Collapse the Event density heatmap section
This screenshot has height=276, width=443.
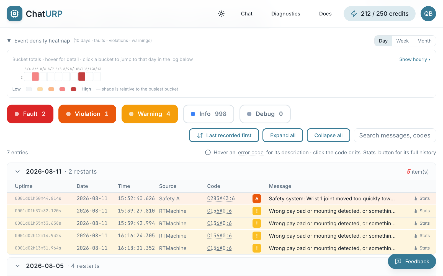tap(9, 41)
